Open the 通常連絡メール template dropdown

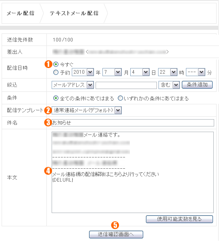click(87, 110)
